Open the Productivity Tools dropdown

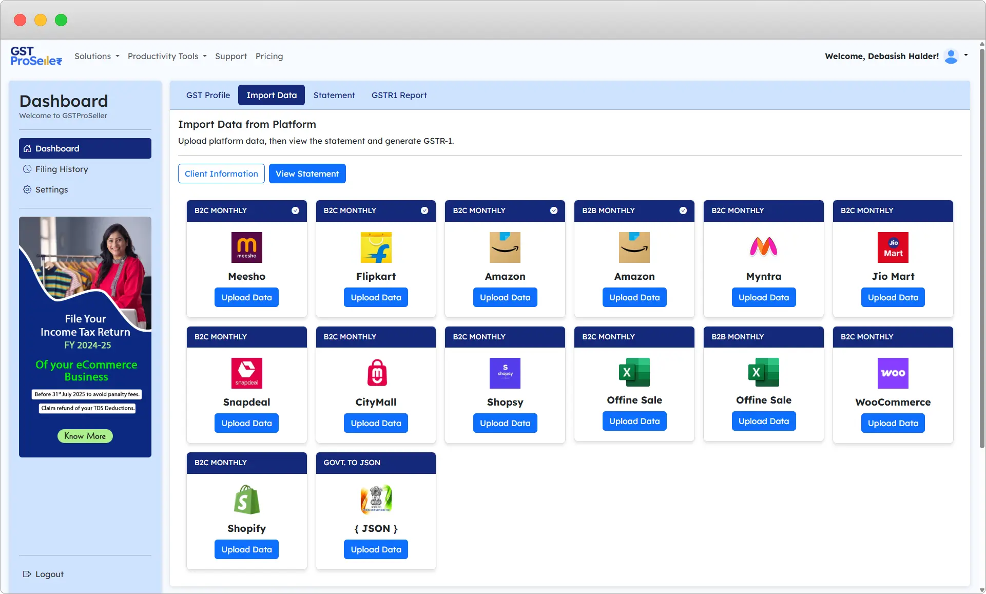167,56
